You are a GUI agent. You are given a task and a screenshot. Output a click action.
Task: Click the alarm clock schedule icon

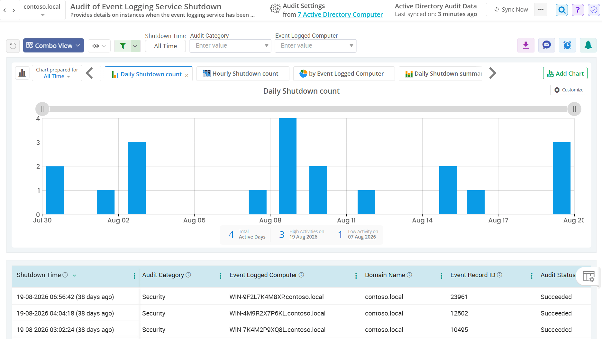[x=567, y=45]
